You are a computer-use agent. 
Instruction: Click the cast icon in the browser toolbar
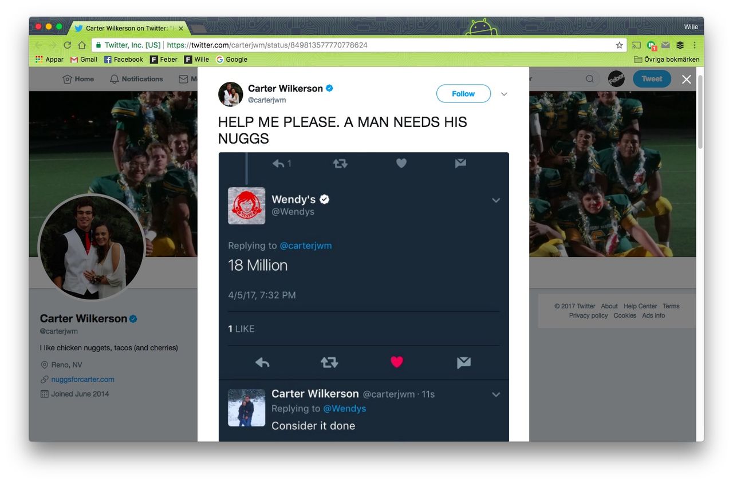click(x=637, y=45)
